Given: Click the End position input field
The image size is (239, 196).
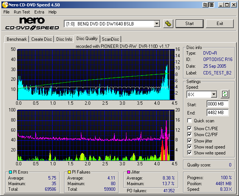Looking at the screenshot, I should 217,112.
